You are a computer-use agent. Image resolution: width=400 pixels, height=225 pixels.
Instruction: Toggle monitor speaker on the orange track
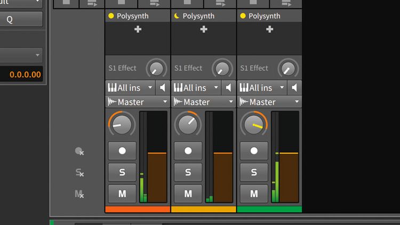[163, 88]
